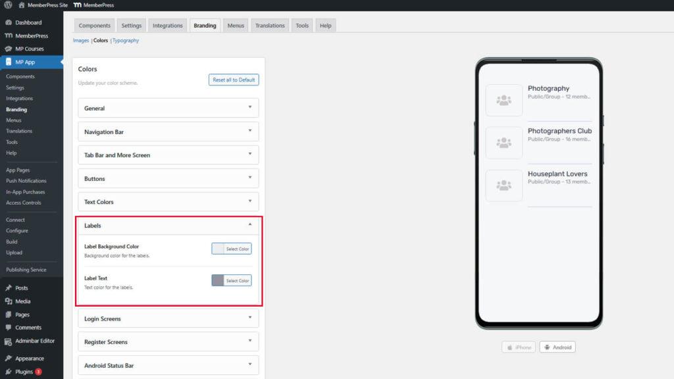
Task: Click the Photography group avatar icon
Action: pyautogui.click(x=504, y=100)
